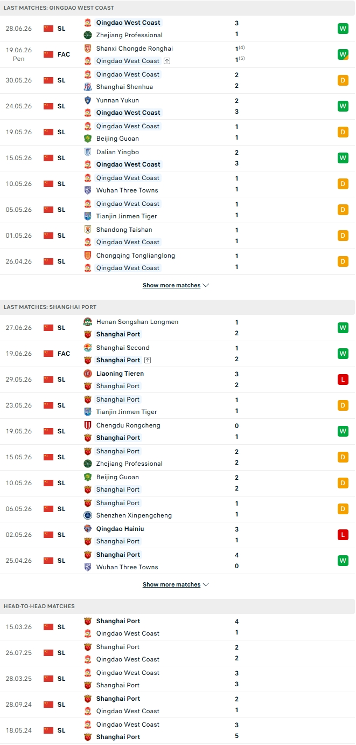This screenshot has width=356, height=745.
Task: Click win badge for 28.06.26 Zhejiang match
Action: click(343, 29)
